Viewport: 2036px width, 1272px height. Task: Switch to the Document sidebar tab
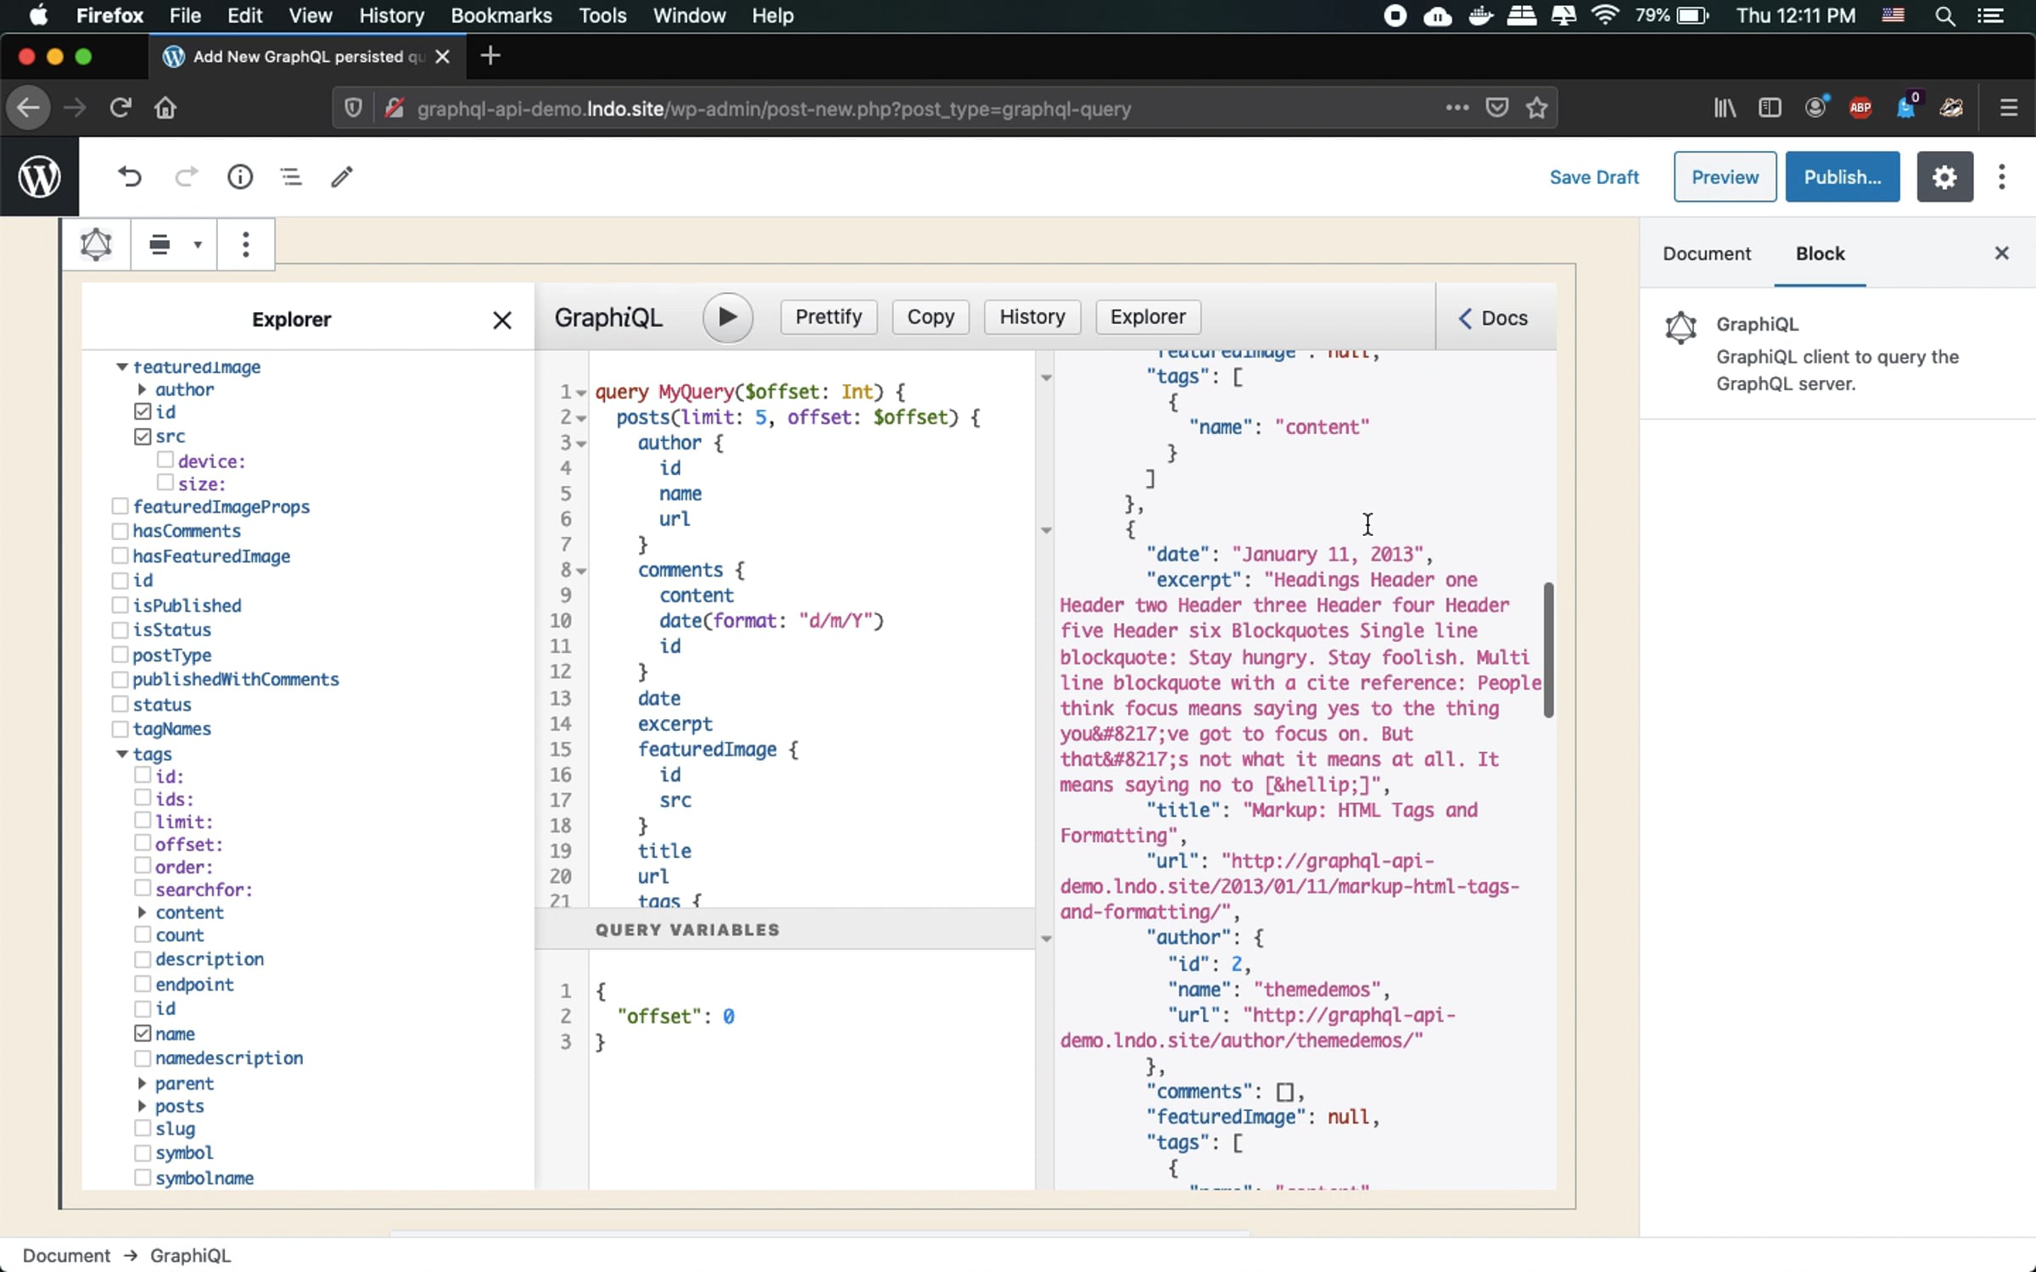point(1706,253)
